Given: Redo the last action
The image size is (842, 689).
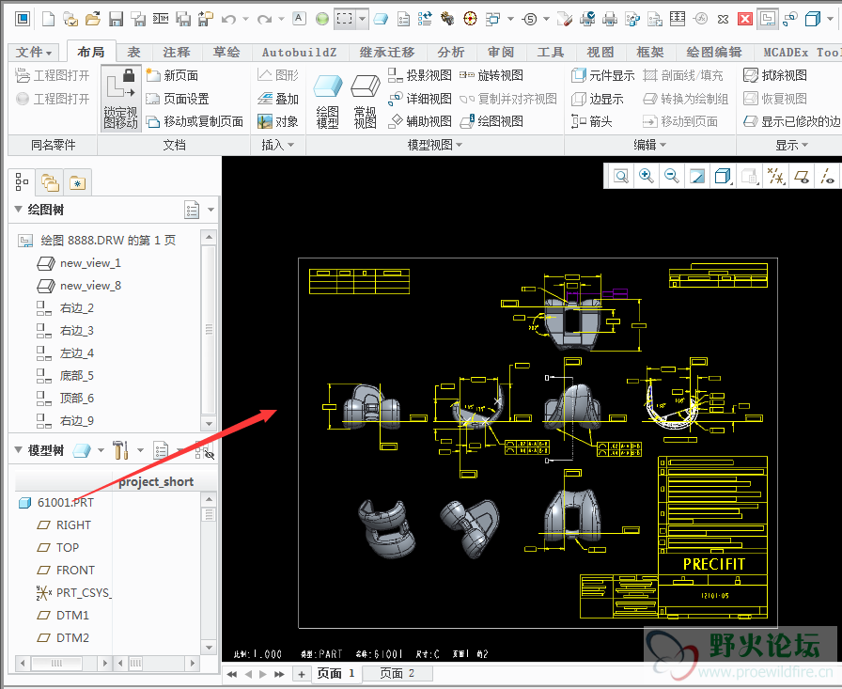Looking at the screenshot, I should pos(264,20).
